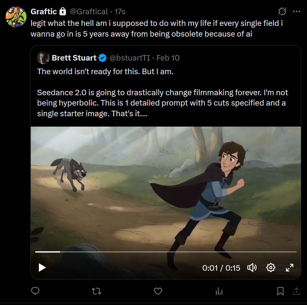Open Brett Stuart's profile picture

tap(43, 58)
